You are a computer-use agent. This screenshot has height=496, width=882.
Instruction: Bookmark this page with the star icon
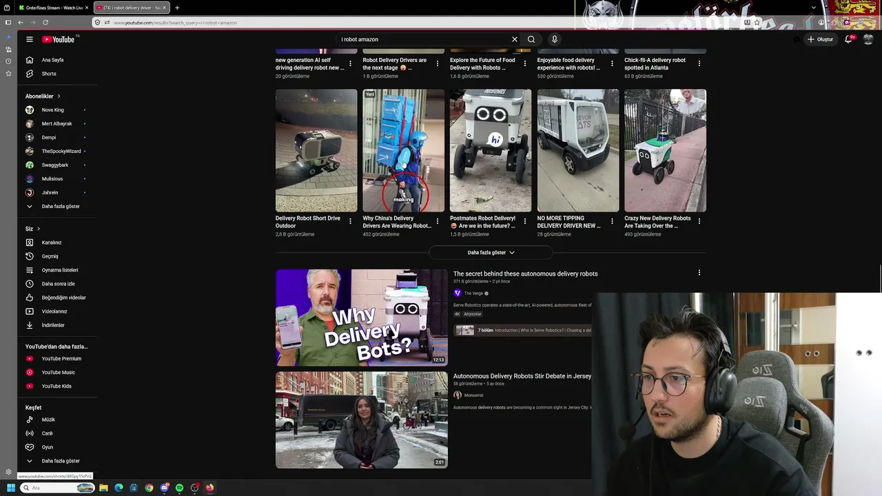click(757, 22)
